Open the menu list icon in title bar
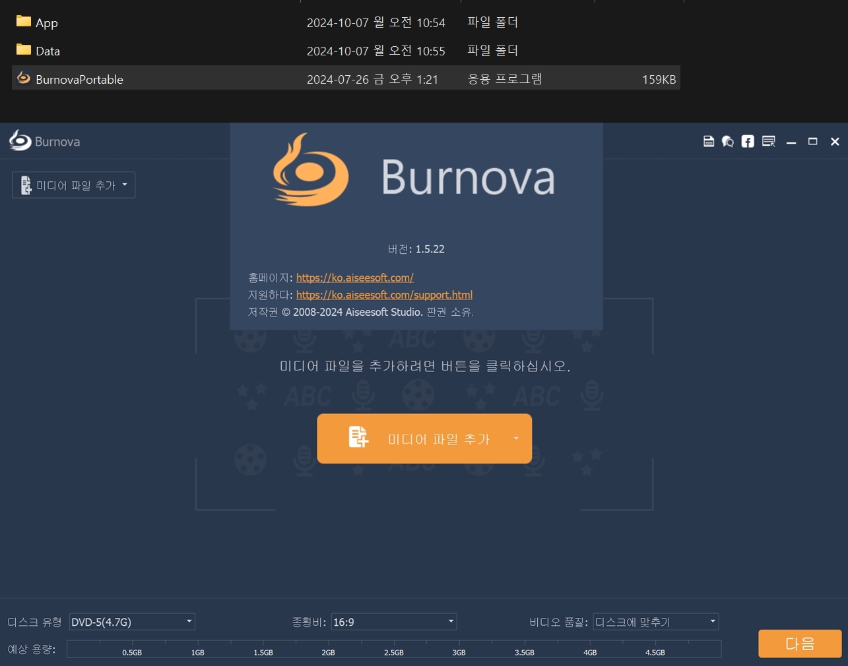The image size is (848, 666). coord(769,141)
